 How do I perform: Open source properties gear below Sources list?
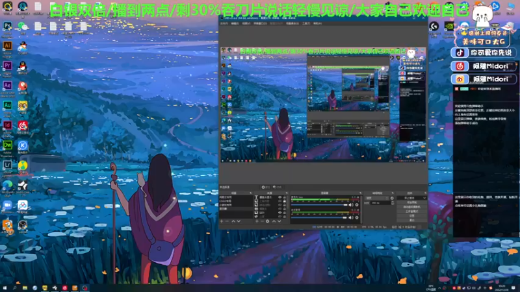coord(268,221)
